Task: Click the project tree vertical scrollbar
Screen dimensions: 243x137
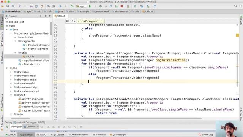Action: 51,29
